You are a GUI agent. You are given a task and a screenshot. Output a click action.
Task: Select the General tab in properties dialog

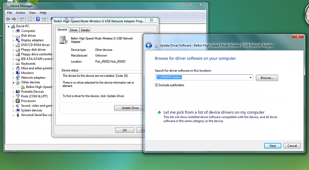point(62,30)
